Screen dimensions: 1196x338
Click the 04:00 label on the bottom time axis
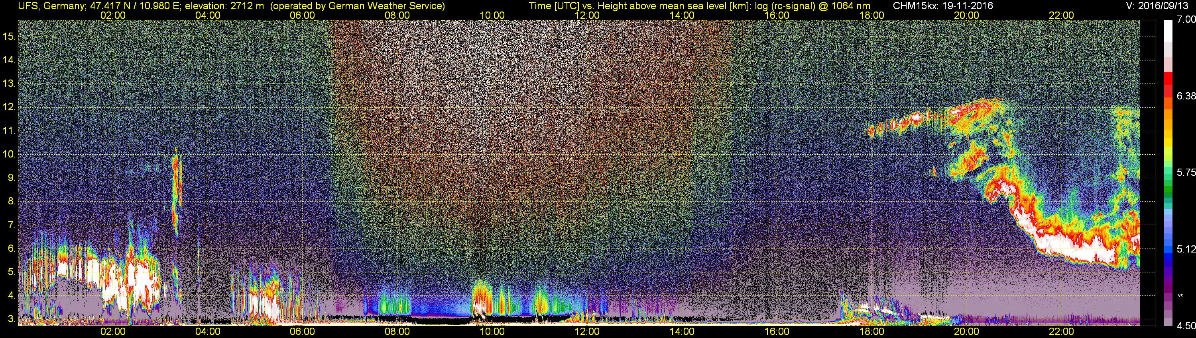coord(208,332)
